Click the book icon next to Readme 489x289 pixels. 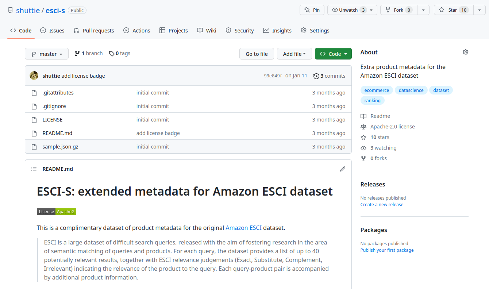(363, 116)
